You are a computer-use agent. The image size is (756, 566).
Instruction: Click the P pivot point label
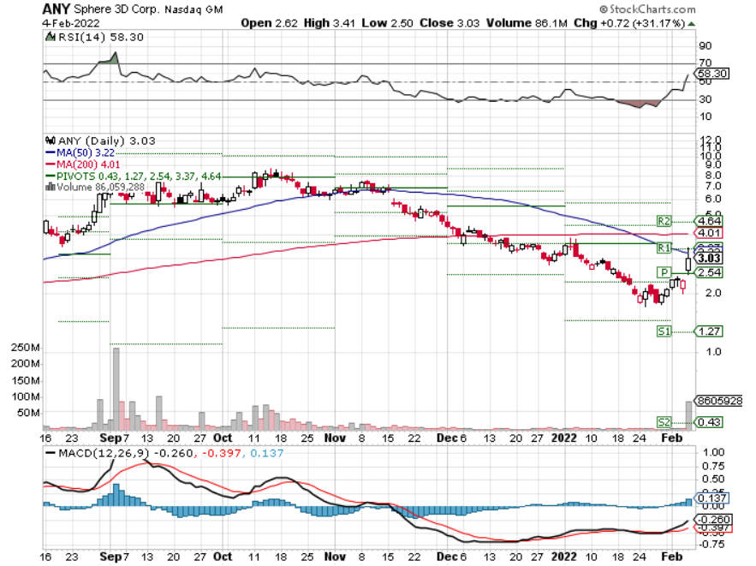(x=664, y=272)
